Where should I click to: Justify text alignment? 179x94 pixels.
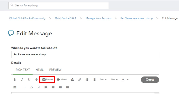tap(68, 87)
